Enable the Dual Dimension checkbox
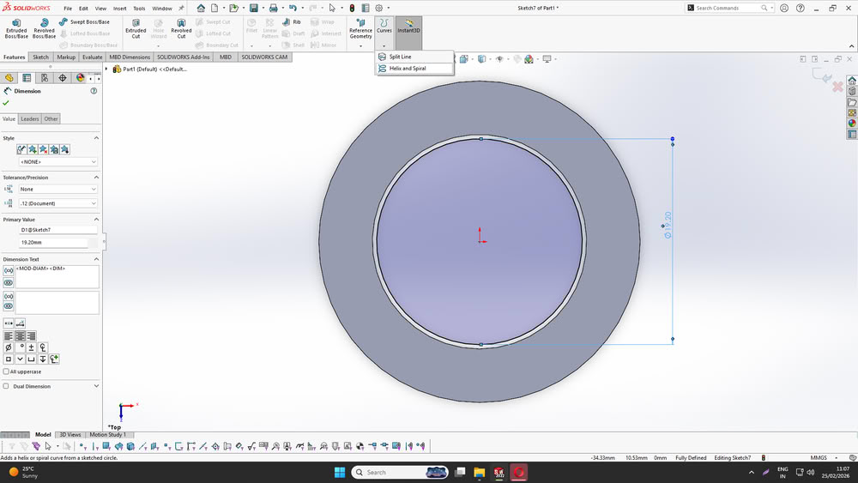 (6, 386)
